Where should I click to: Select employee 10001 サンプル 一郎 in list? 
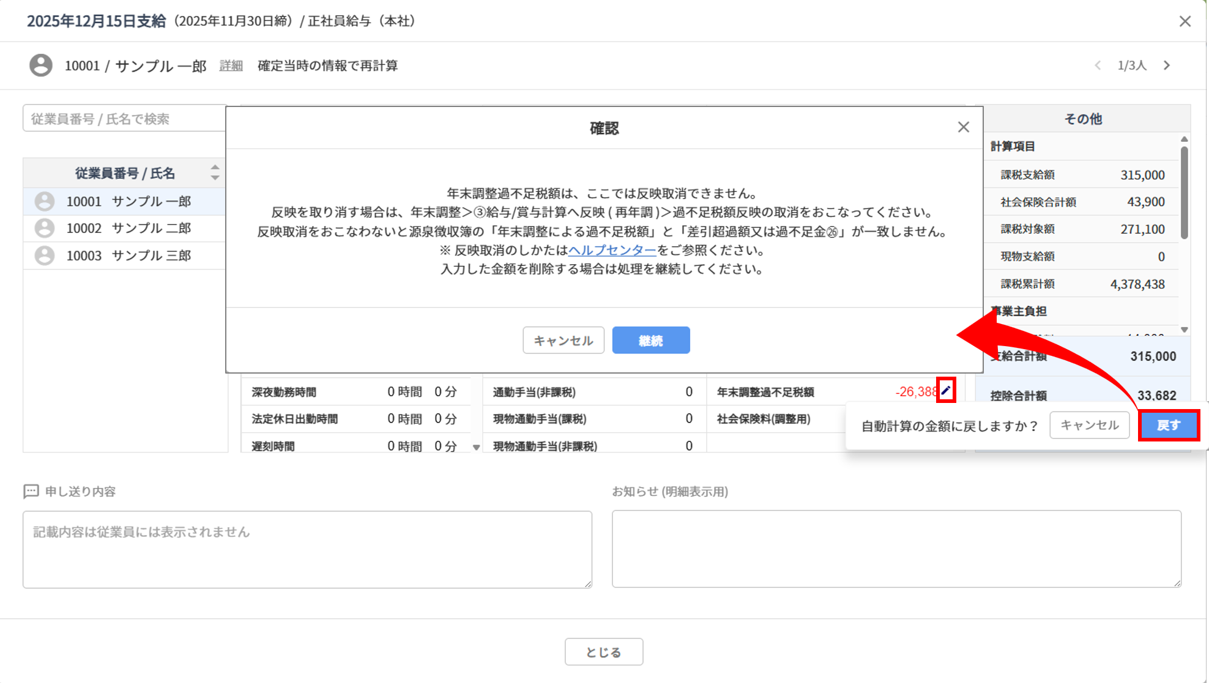[x=128, y=201]
